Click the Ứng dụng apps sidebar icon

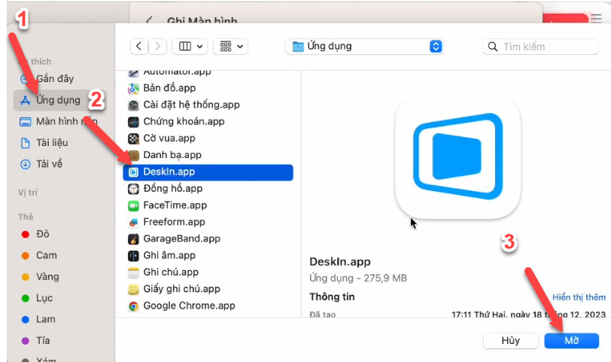(x=26, y=101)
